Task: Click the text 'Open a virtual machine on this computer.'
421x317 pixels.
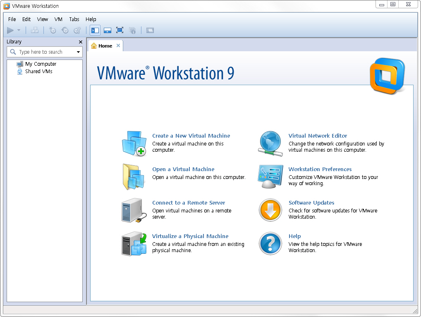Action: [x=199, y=177]
